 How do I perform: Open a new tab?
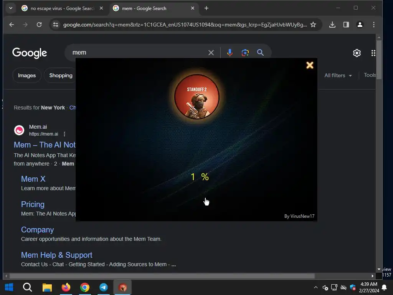[x=206, y=8]
